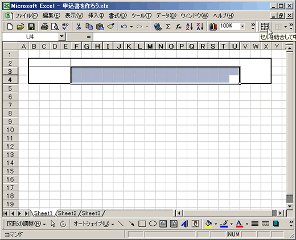Select the row 10 header
The width and height of the screenshot is (296, 240).
[x=10, y=130]
